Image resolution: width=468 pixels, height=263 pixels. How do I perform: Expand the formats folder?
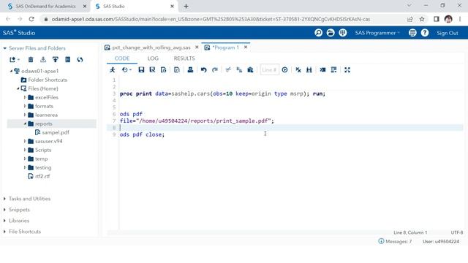(25, 106)
